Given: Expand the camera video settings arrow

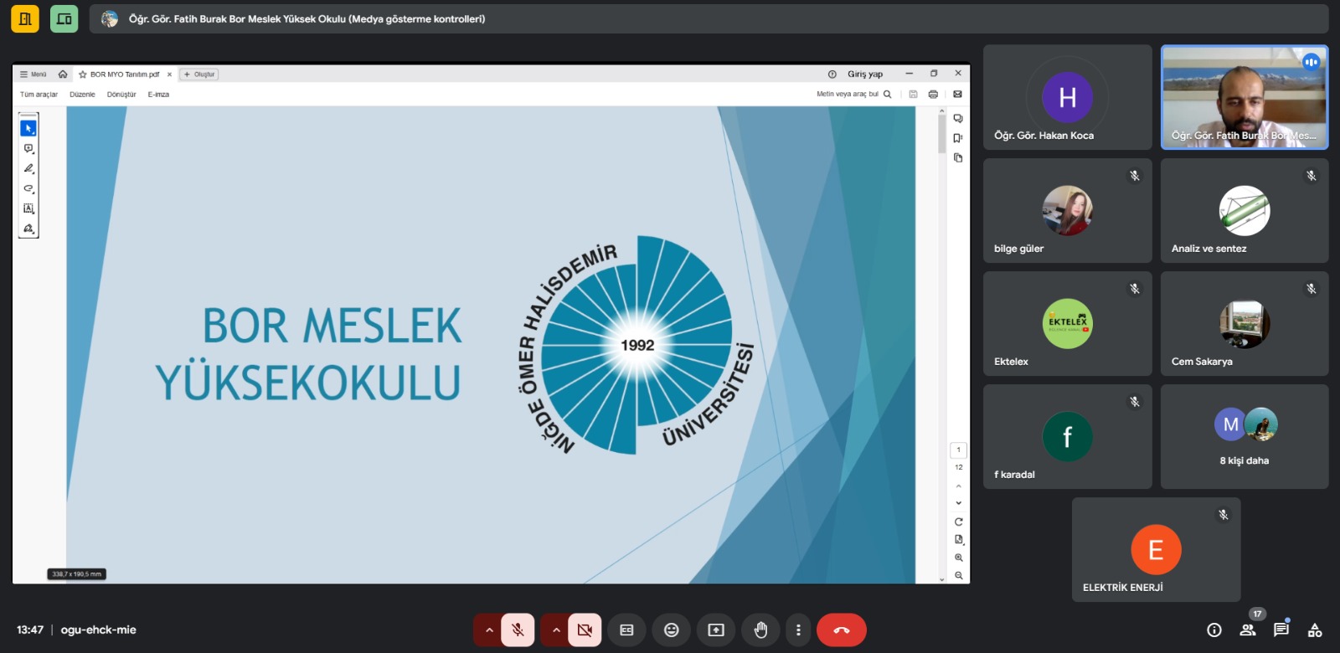Looking at the screenshot, I should [555, 630].
